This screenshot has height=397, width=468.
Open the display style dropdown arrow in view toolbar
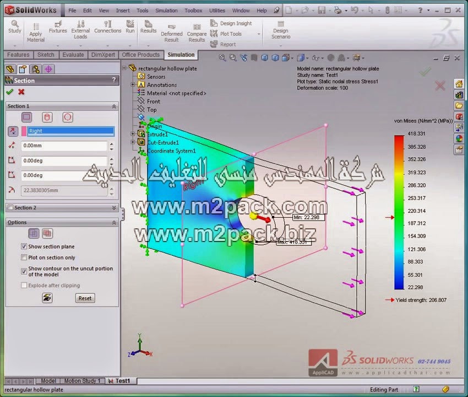point(307,58)
